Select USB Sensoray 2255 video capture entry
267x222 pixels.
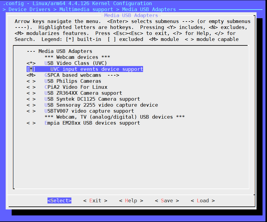[x=101, y=105]
